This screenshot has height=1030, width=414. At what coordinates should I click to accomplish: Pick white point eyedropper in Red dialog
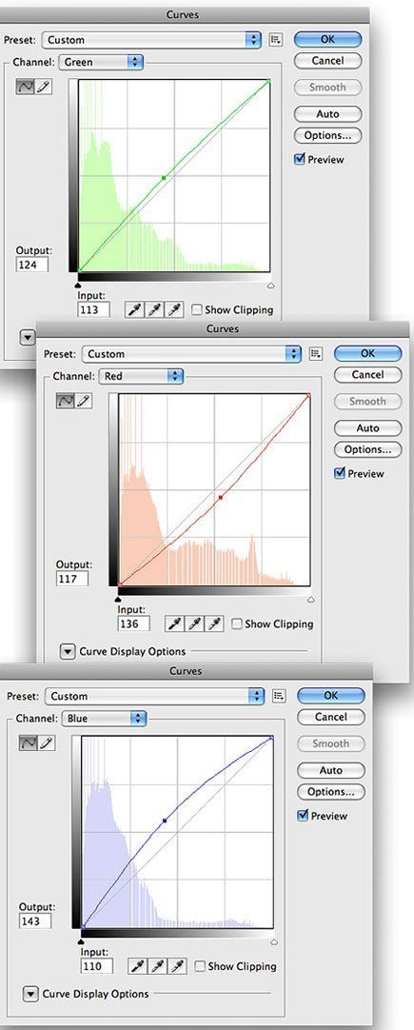[x=215, y=624]
